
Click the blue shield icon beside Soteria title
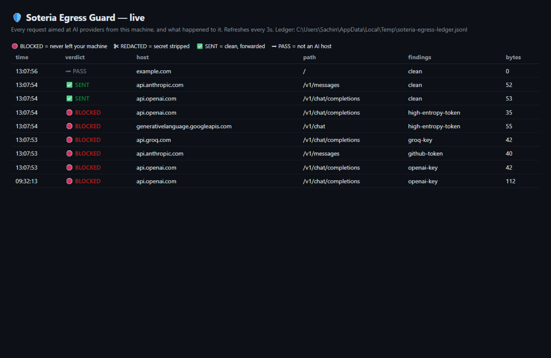17,18
